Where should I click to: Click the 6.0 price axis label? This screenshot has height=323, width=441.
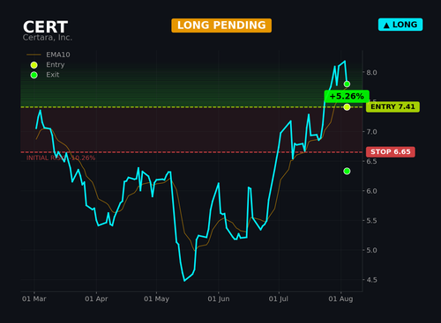pyautogui.click(x=371, y=191)
